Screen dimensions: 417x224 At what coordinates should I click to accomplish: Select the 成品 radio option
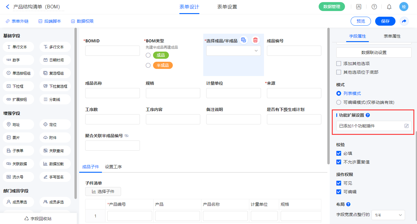[x=148, y=55]
